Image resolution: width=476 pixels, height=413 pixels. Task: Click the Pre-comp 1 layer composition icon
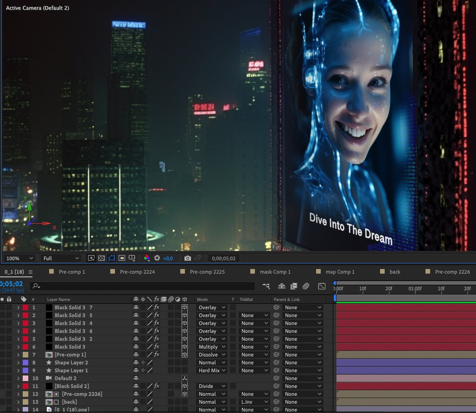(49, 355)
